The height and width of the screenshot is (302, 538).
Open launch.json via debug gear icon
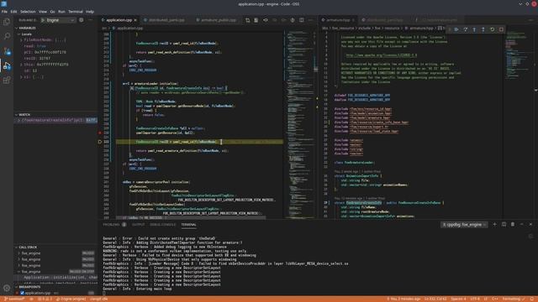(82, 20)
